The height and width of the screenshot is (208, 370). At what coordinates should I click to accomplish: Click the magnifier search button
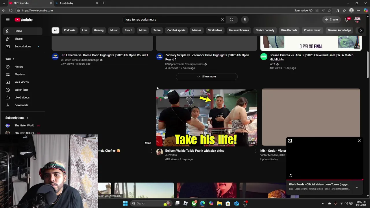click(x=232, y=20)
